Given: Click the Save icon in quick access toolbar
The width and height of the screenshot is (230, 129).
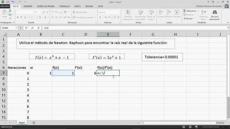Looking at the screenshot, I should tap(8, 2).
